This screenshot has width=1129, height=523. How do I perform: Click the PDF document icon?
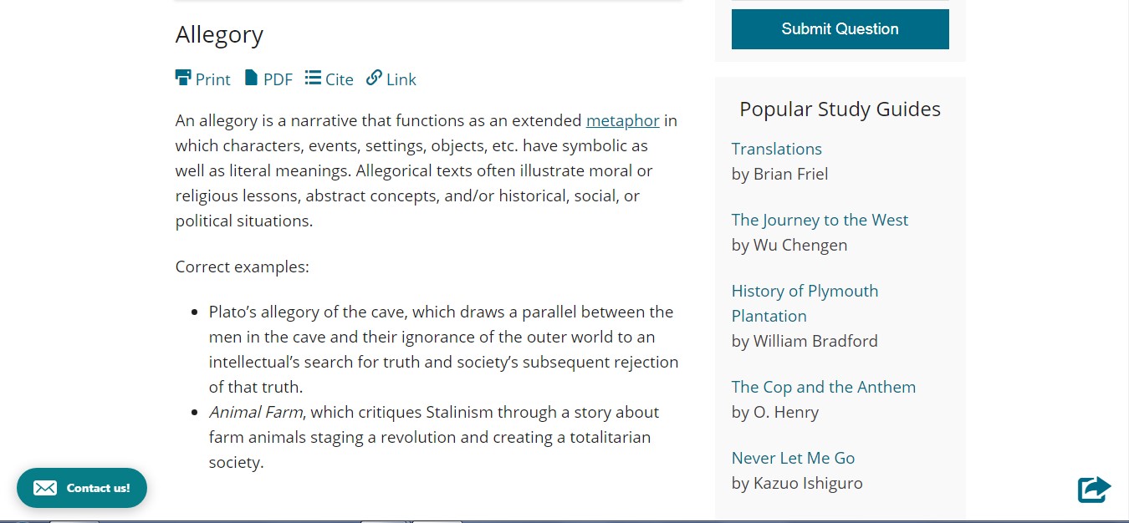(x=251, y=78)
